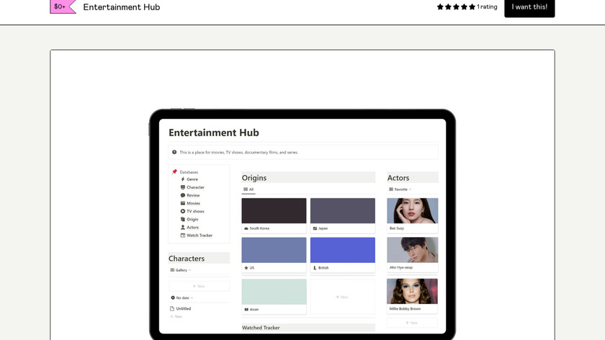Click the pink $0+ price tag
The height and width of the screenshot is (340, 605).
click(x=63, y=6)
